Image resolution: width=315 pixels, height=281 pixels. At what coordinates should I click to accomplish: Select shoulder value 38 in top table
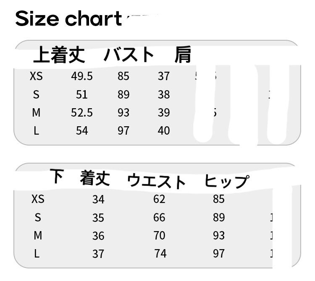pyautogui.click(x=164, y=94)
